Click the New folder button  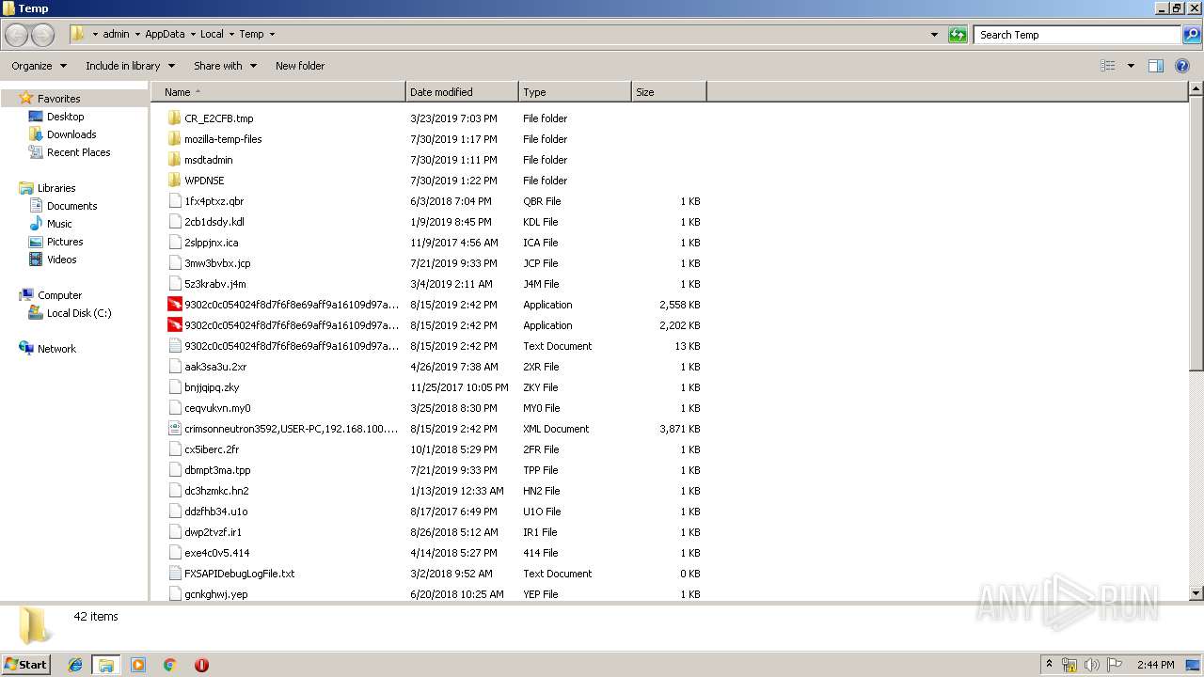300,66
